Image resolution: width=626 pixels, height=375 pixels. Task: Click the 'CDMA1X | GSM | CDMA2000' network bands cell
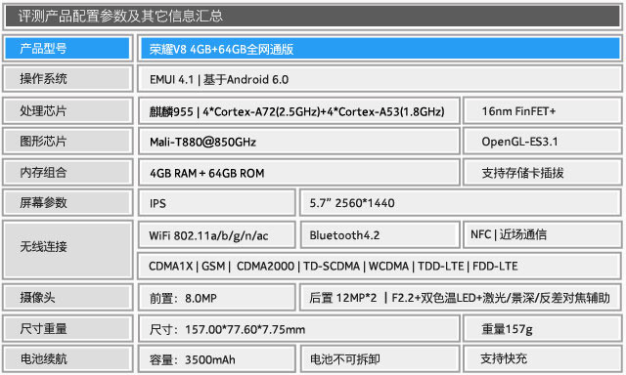click(380, 266)
